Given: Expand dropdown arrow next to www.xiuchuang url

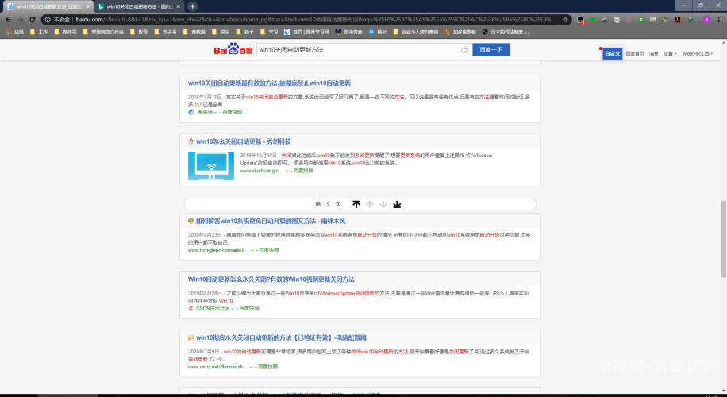Looking at the screenshot, I should pyautogui.click(x=287, y=172).
